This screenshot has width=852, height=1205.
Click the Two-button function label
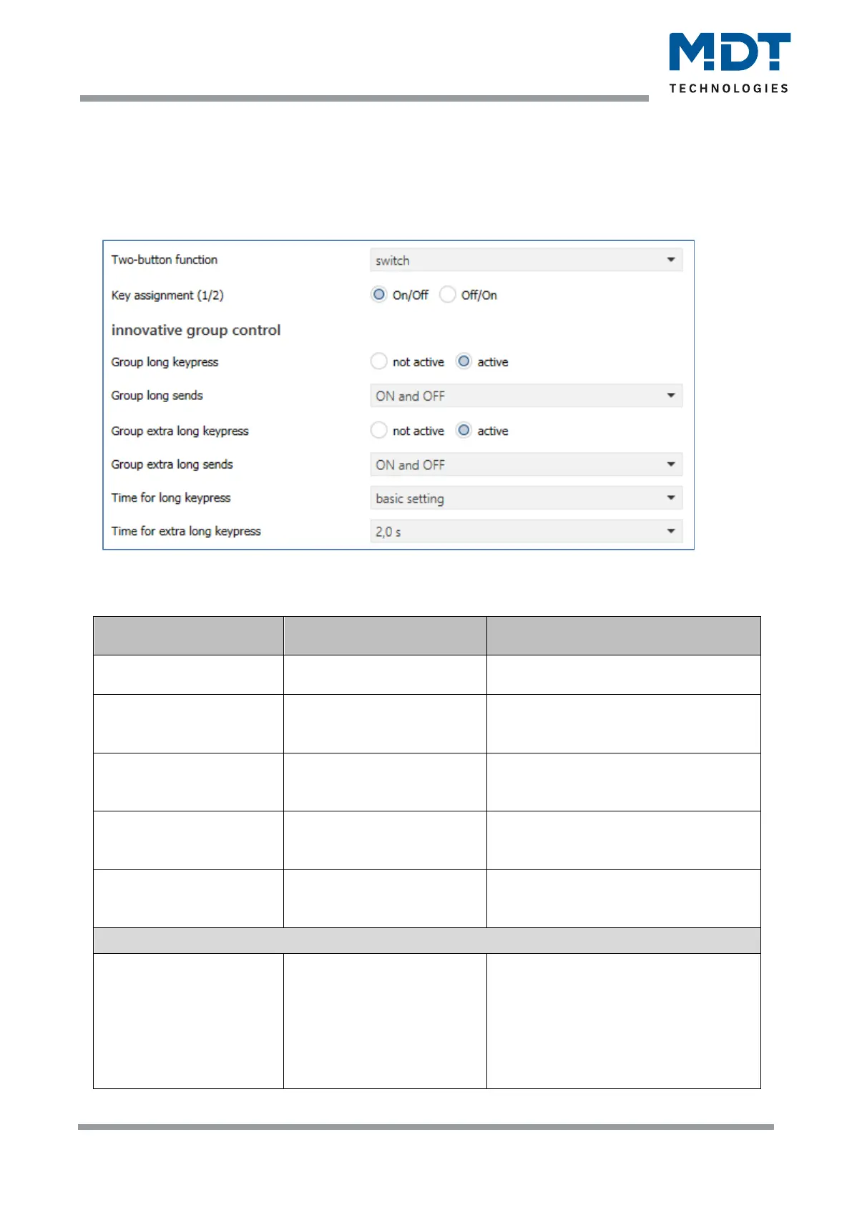tap(165, 260)
